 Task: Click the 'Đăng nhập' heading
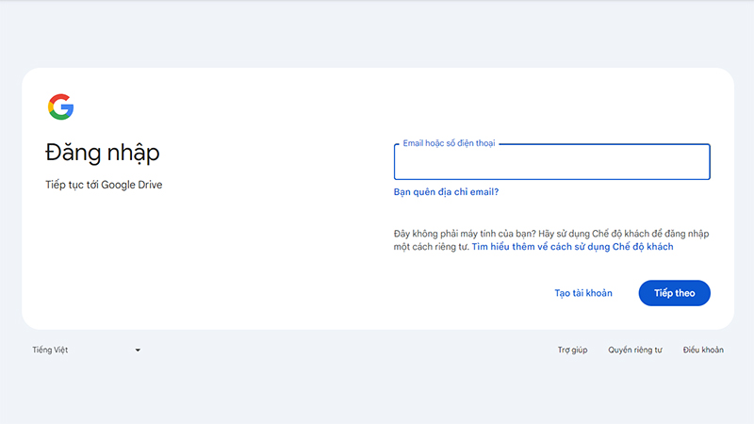103,153
